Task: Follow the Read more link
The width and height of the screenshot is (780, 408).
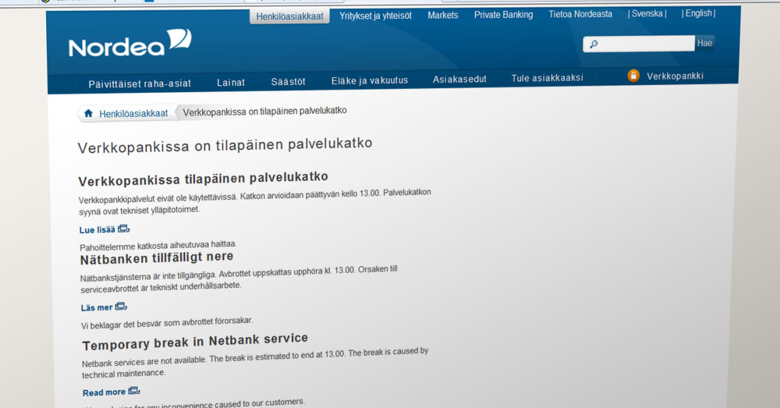Action: coord(104,391)
